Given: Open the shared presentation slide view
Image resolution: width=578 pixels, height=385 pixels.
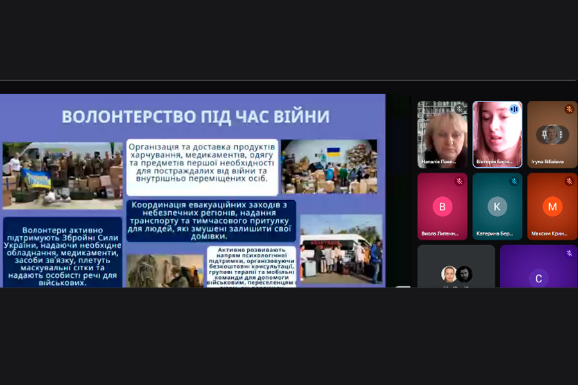Looking at the screenshot, I should [193, 191].
